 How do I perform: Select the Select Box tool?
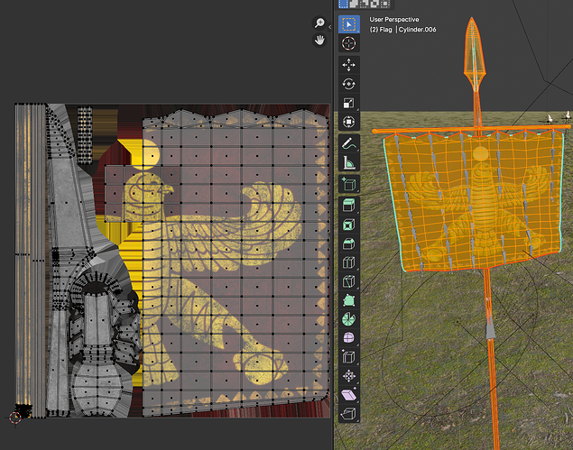[x=349, y=24]
